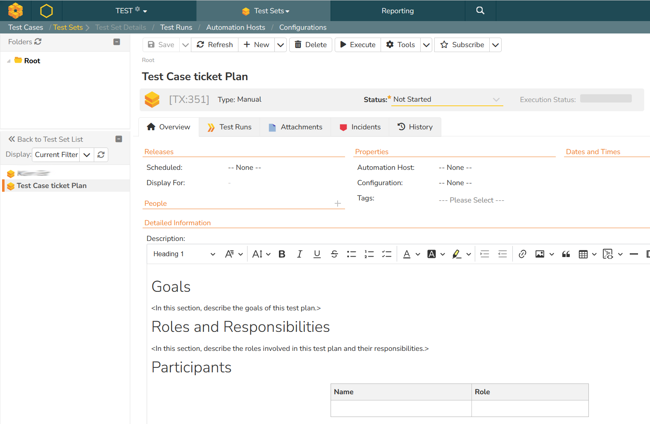The width and height of the screenshot is (650, 424).
Task: Insert a hyperlink using the link icon
Action: click(x=522, y=254)
